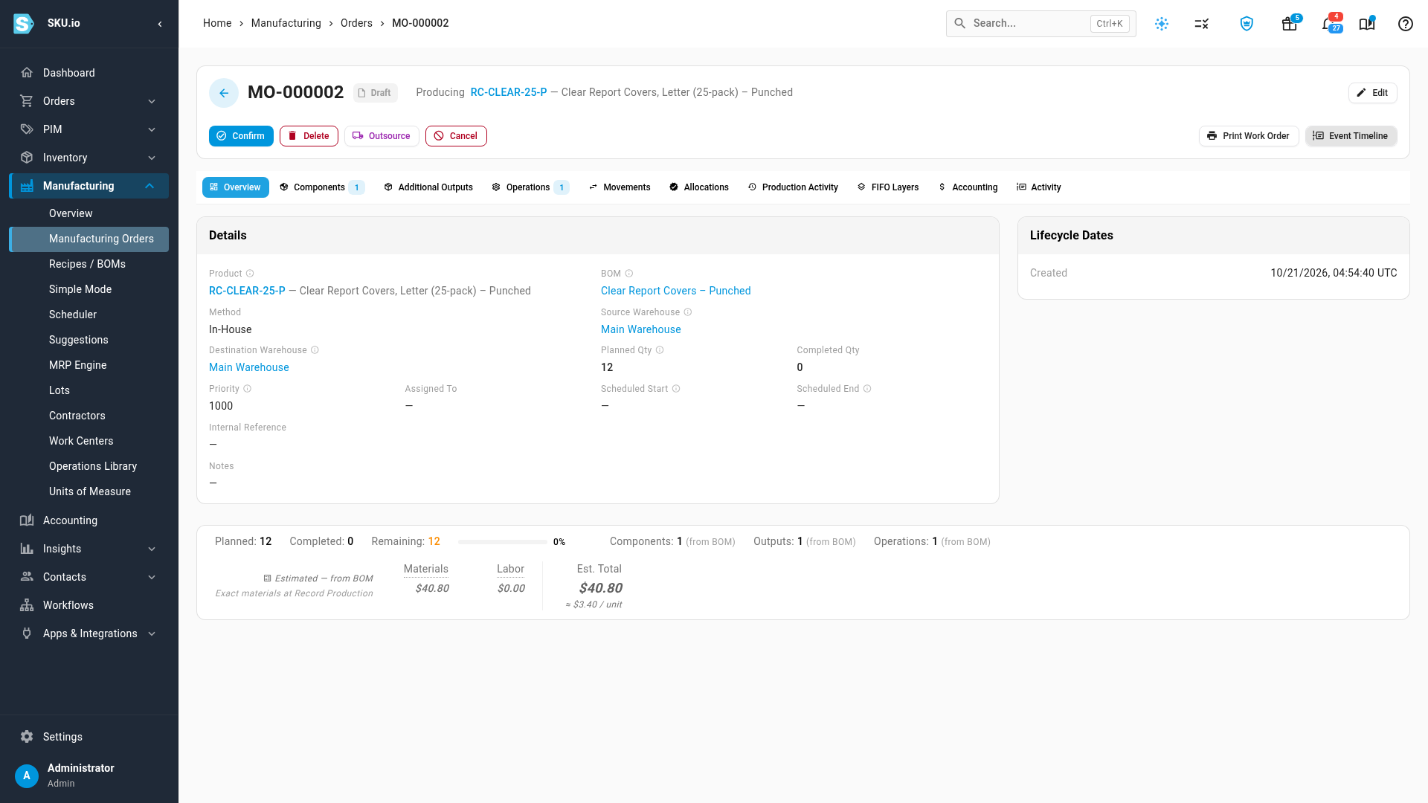Image resolution: width=1428 pixels, height=803 pixels.
Task: Open the Clear Report Covers – Punched BOM link
Action: point(675,291)
